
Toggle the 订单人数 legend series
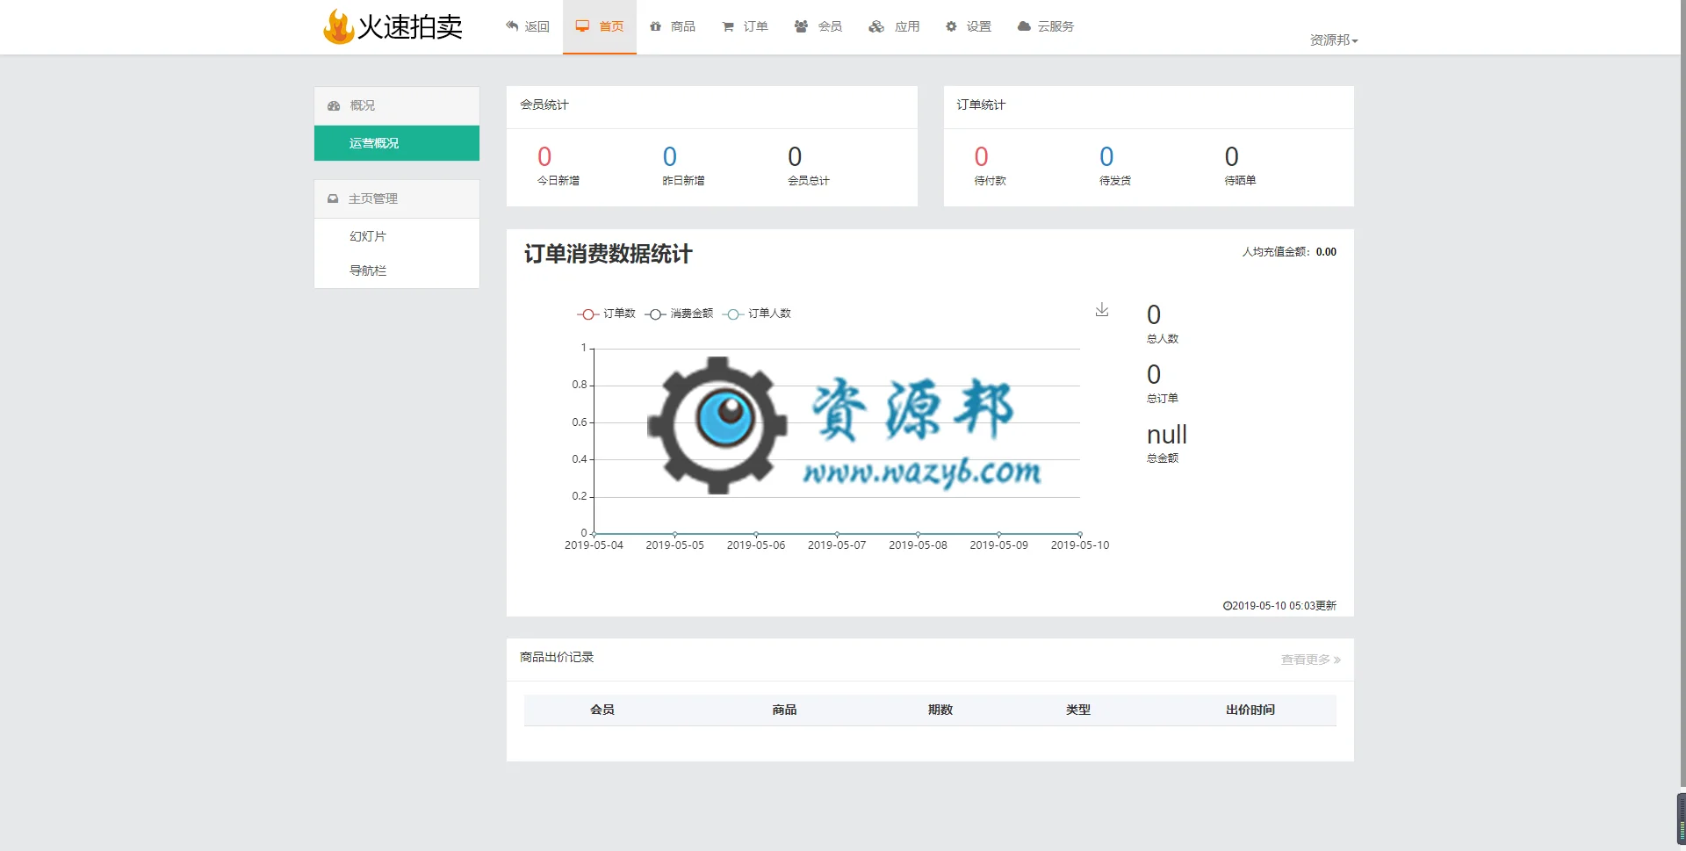click(756, 314)
